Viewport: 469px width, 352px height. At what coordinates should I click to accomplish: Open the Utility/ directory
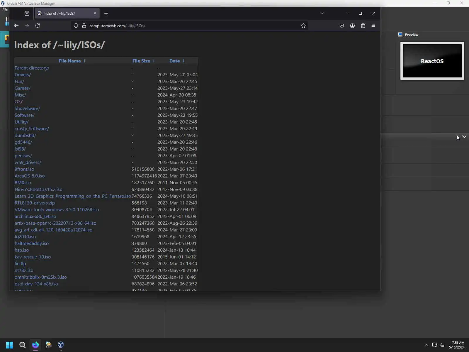pos(22,122)
